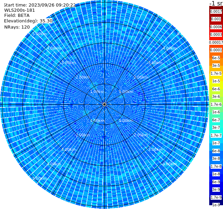The height and width of the screenshot is (209, 223).
Task: Select the WLS200s-181 instrument label
Action: (x=20, y=10)
